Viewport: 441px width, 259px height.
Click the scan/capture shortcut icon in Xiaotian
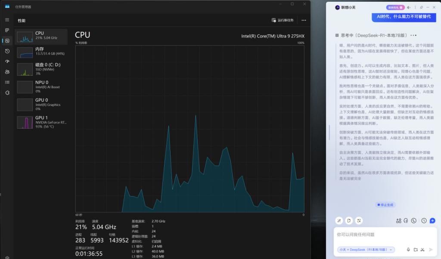pyautogui.click(x=359, y=221)
